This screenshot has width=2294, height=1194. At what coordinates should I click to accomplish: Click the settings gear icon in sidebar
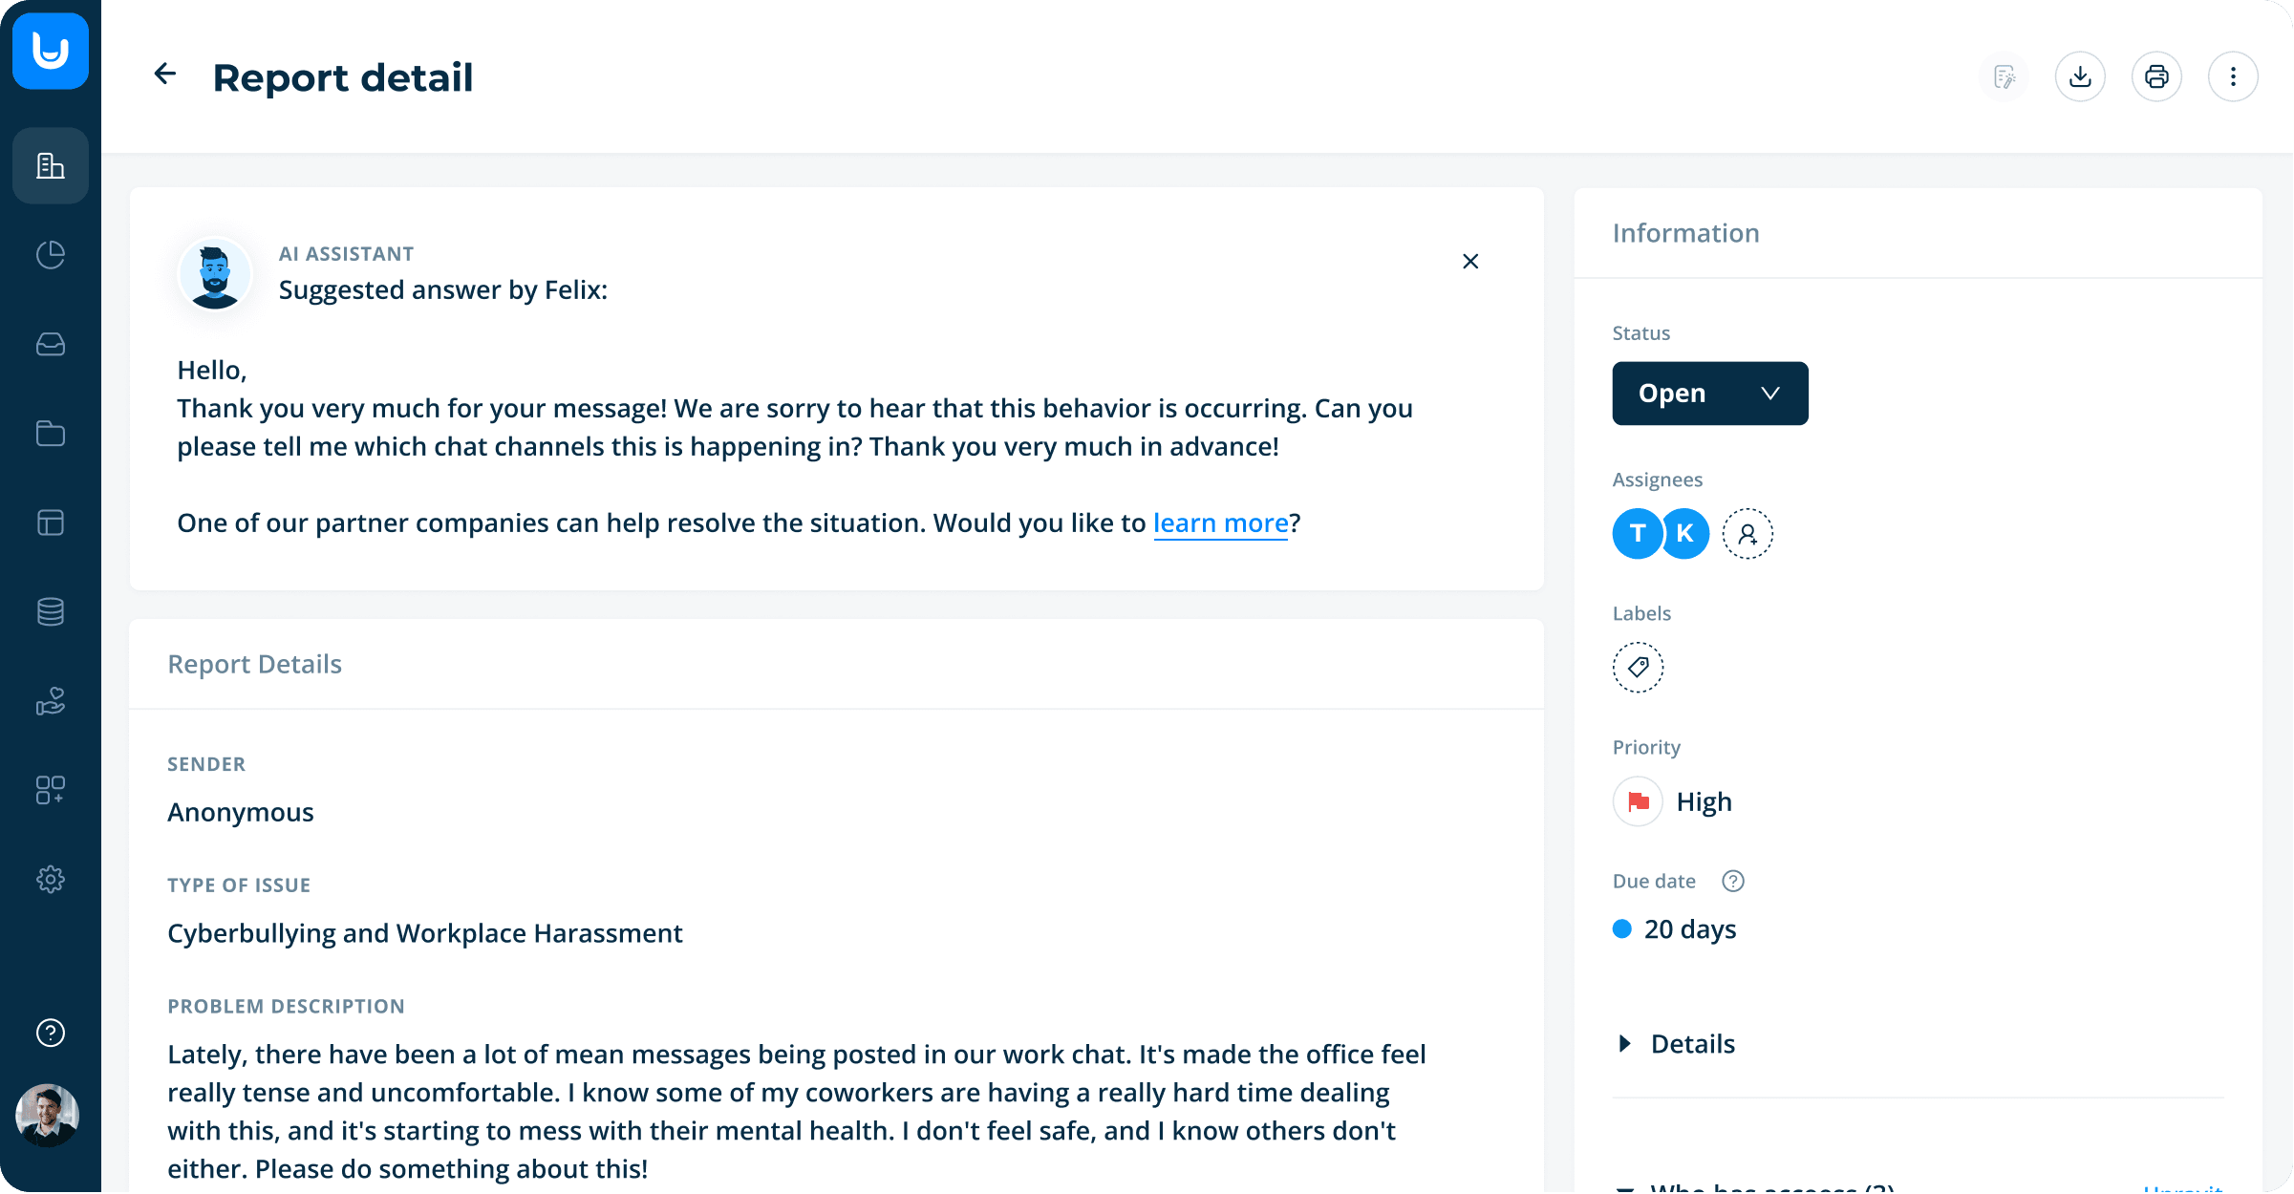pos(50,879)
